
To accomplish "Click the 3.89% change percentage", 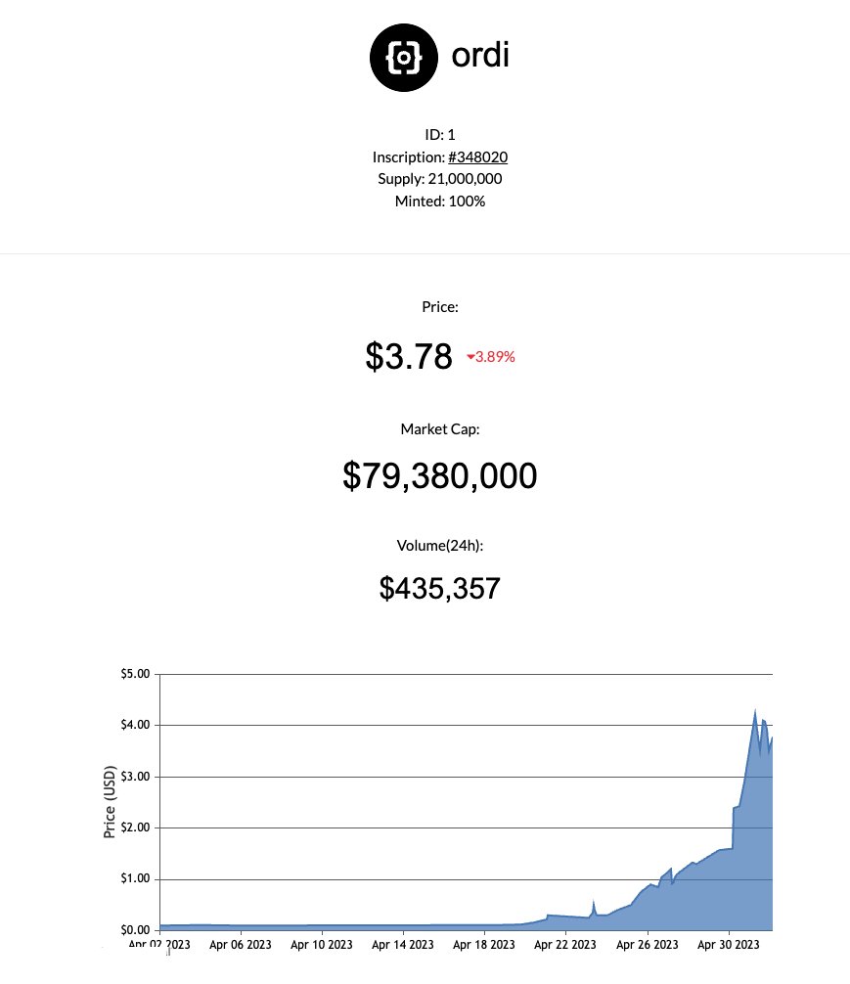I will (495, 357).
